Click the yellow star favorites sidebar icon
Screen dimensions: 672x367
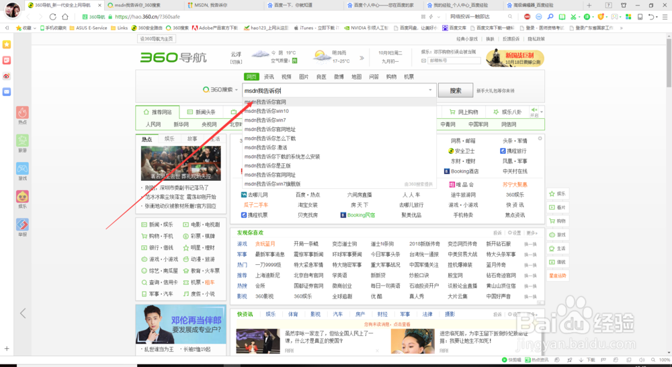click(x=7, y=44)
